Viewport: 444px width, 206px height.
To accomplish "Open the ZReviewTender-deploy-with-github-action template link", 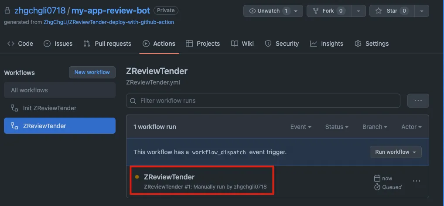I will pyautogui.click(x=109, y=22).
